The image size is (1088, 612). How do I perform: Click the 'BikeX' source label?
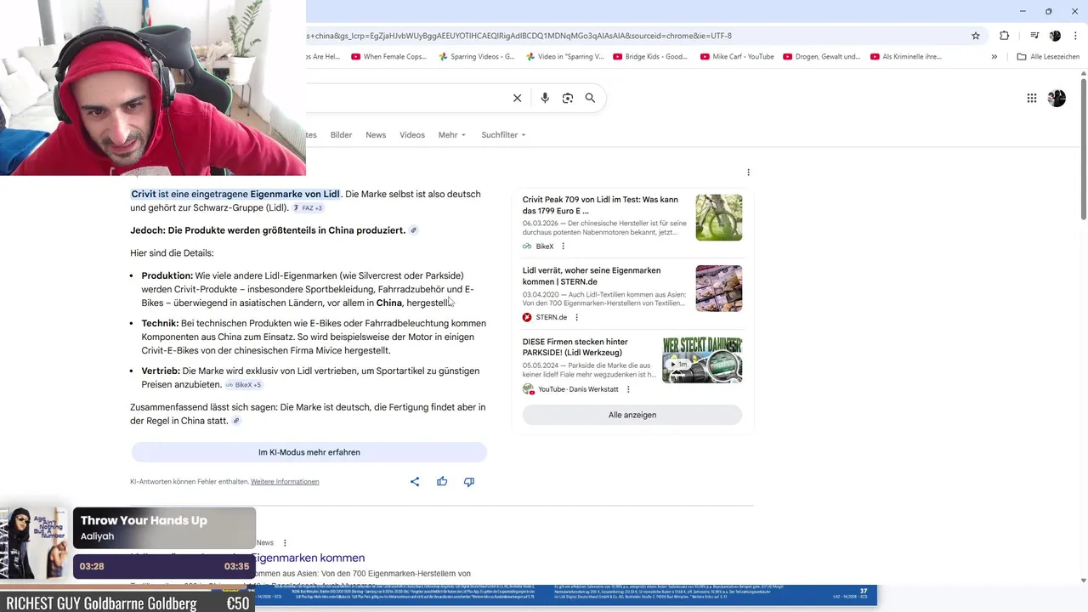(544, 246)
